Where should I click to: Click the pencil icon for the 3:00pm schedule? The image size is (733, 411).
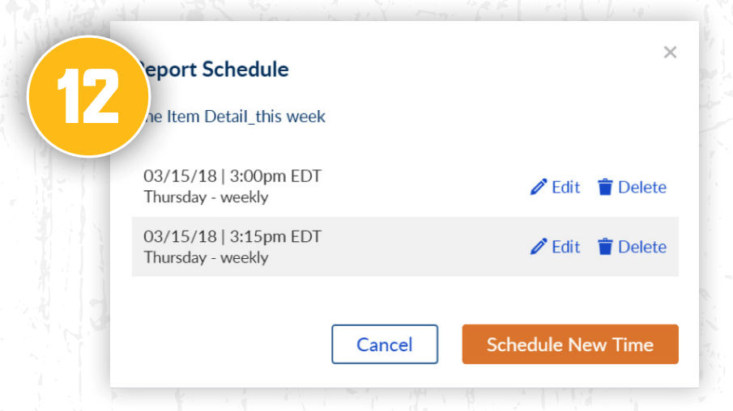click(539, 187)
